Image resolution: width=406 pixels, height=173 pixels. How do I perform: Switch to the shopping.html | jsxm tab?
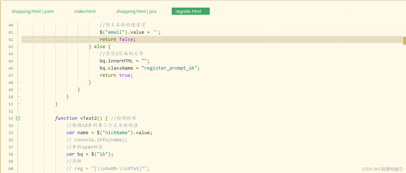click(32, 11)
